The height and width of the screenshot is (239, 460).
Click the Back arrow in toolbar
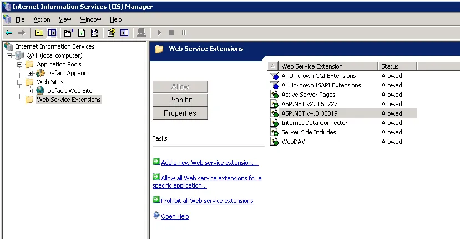9,33
